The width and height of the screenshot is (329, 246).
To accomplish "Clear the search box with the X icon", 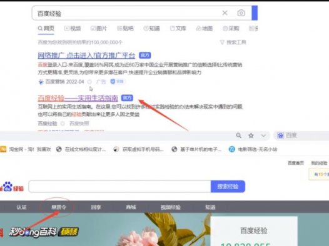I will [x=225, y=13].
